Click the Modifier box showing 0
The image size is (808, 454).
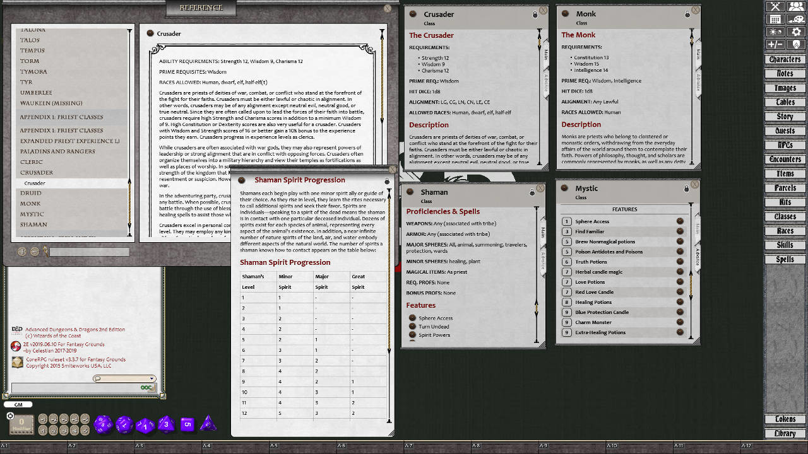pyautogui.click(x=21, y=424)
